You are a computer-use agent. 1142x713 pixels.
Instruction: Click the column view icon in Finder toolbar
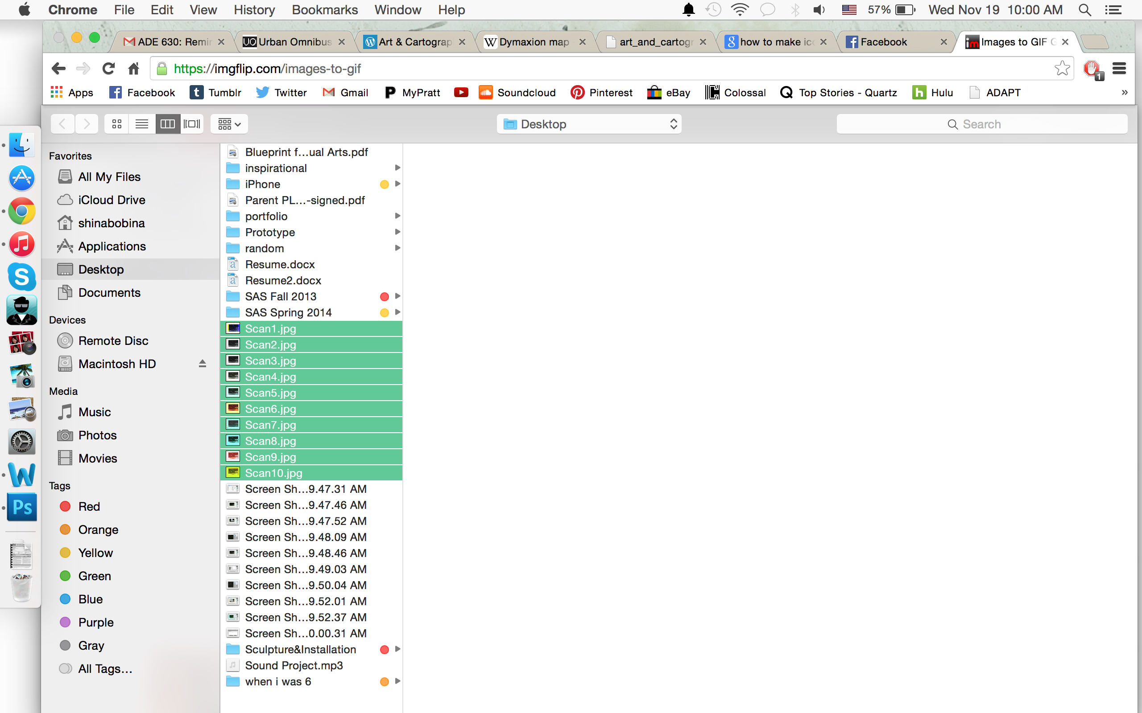point(169,124)
